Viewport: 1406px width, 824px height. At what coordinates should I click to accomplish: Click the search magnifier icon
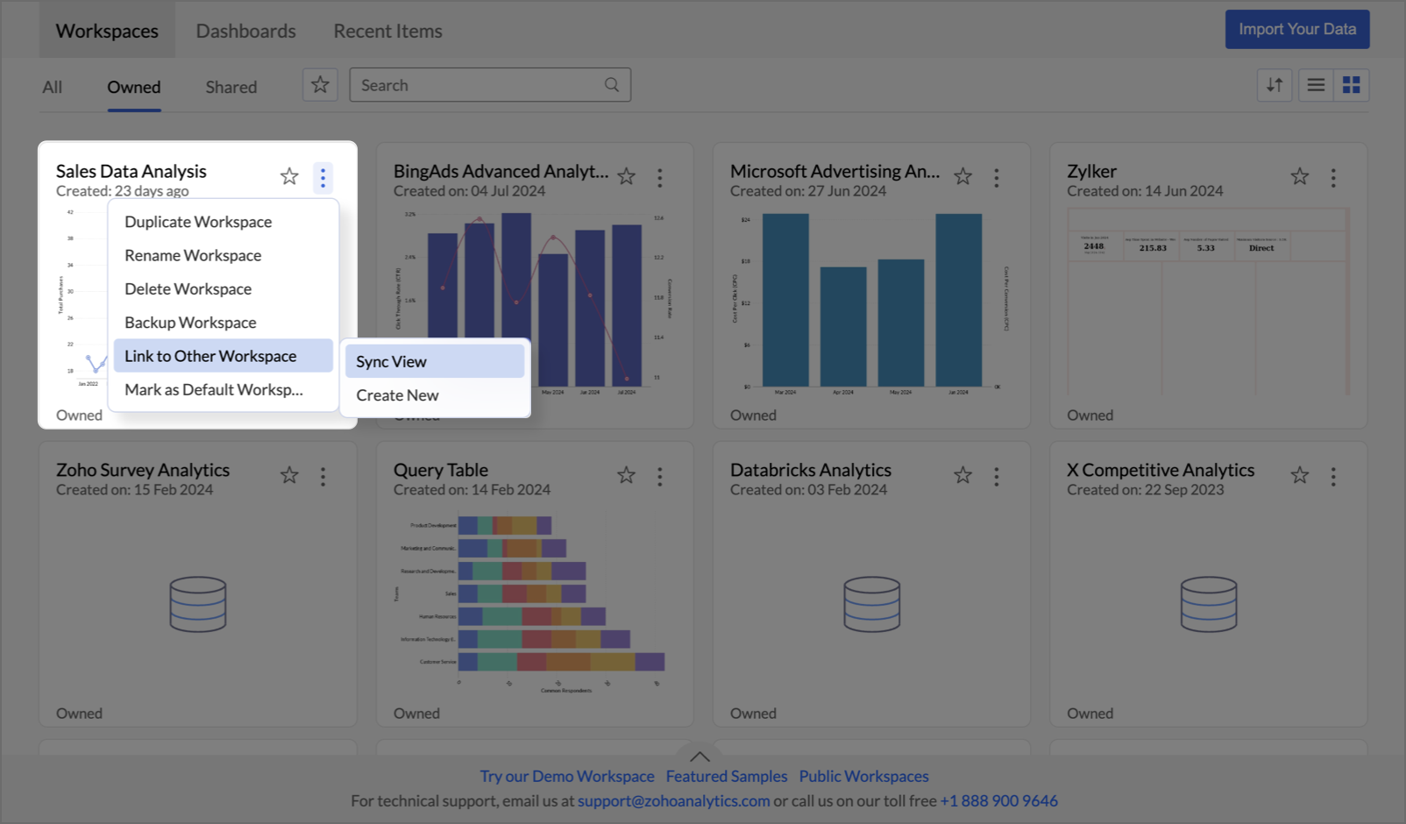612,85
